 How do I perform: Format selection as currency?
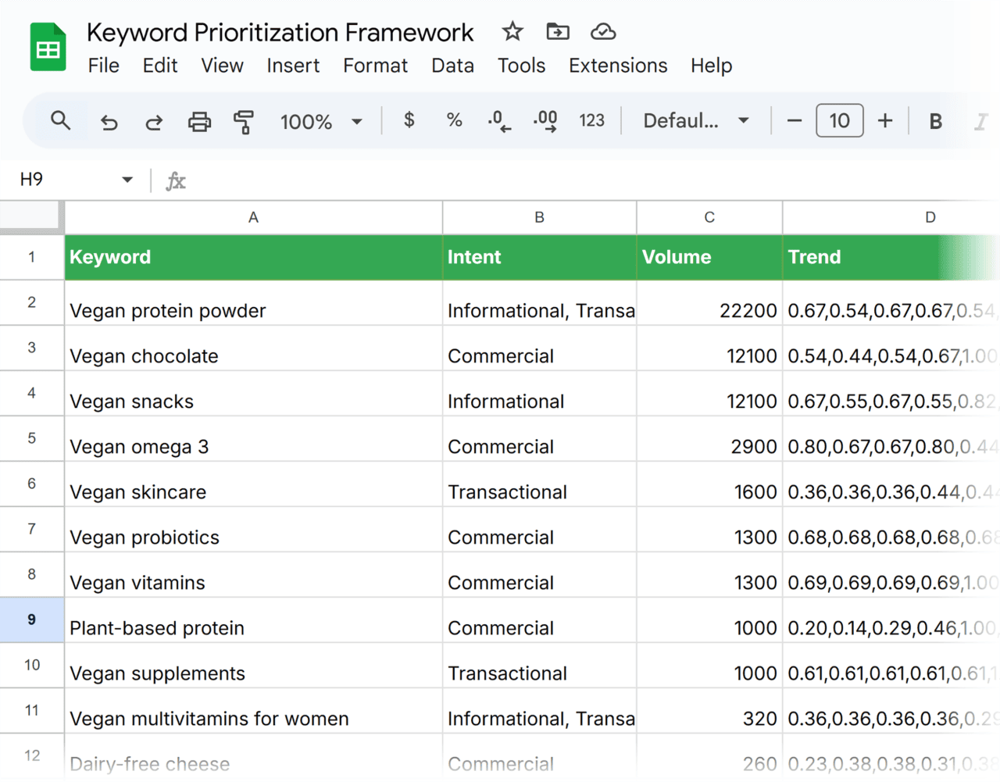point(408,121)
